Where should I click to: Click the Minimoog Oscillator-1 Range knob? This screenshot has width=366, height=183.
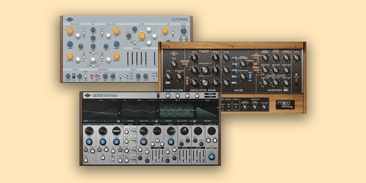pos(194,57)
